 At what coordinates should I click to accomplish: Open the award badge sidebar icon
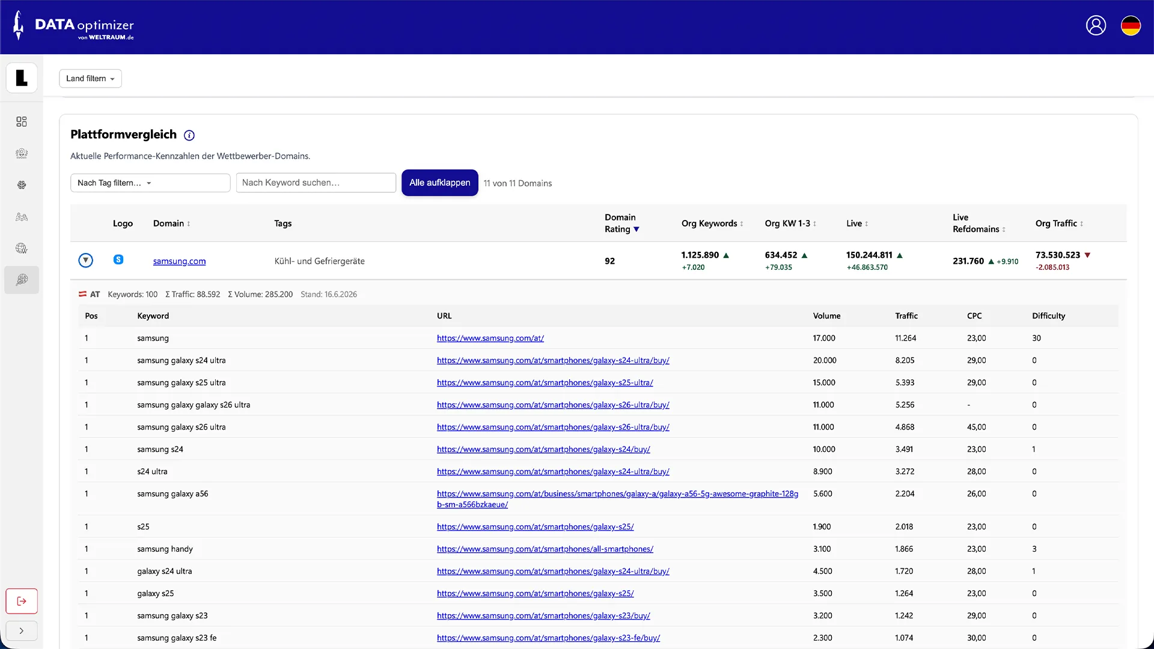pyautogui.click(x=22, y=154)
